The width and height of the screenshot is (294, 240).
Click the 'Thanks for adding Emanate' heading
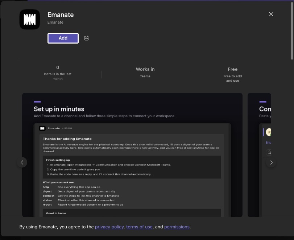[67, 139]
